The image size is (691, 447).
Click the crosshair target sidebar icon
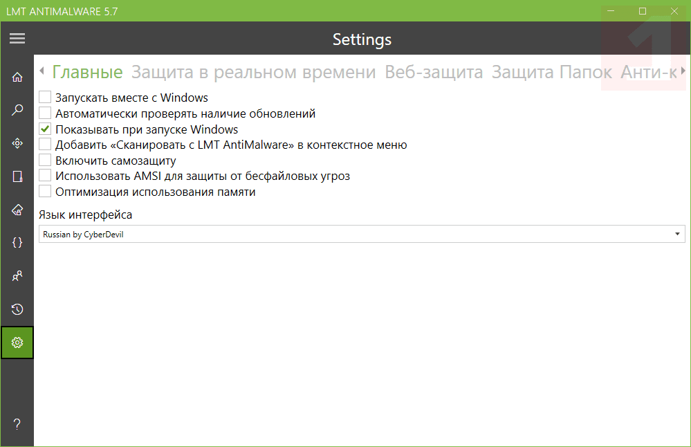click(17, 143)
